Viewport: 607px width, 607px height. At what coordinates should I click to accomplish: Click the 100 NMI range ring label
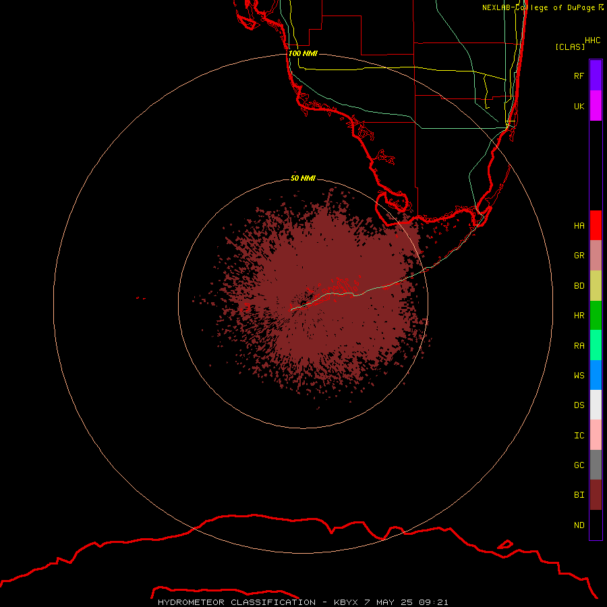pyautogui.click(x=303, y=53)
